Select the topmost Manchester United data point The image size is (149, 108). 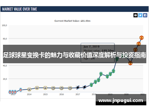point(142,38)
